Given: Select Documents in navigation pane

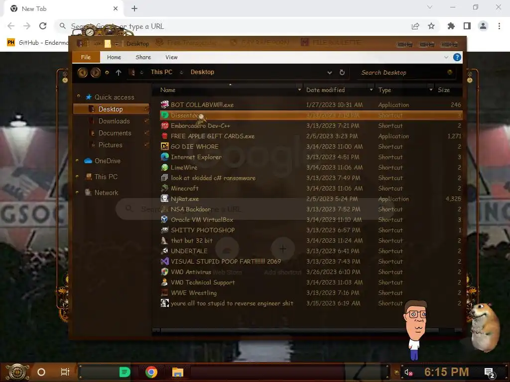Looking at the screenshot, I should click(x=115, y=133).
